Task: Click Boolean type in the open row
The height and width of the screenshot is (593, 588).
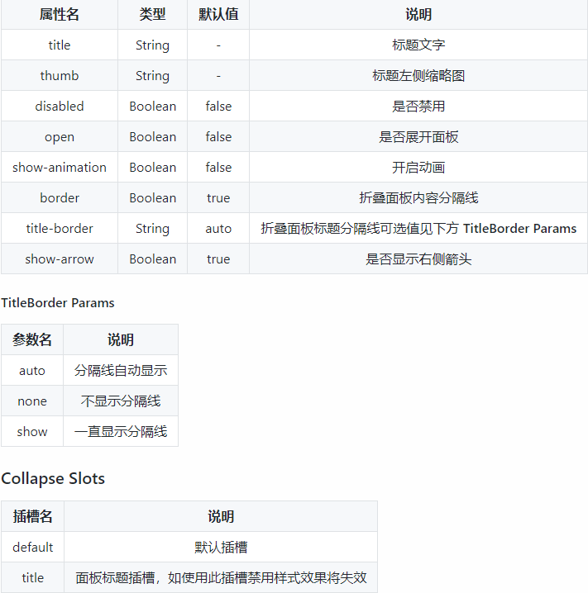Action: [153, 137]
